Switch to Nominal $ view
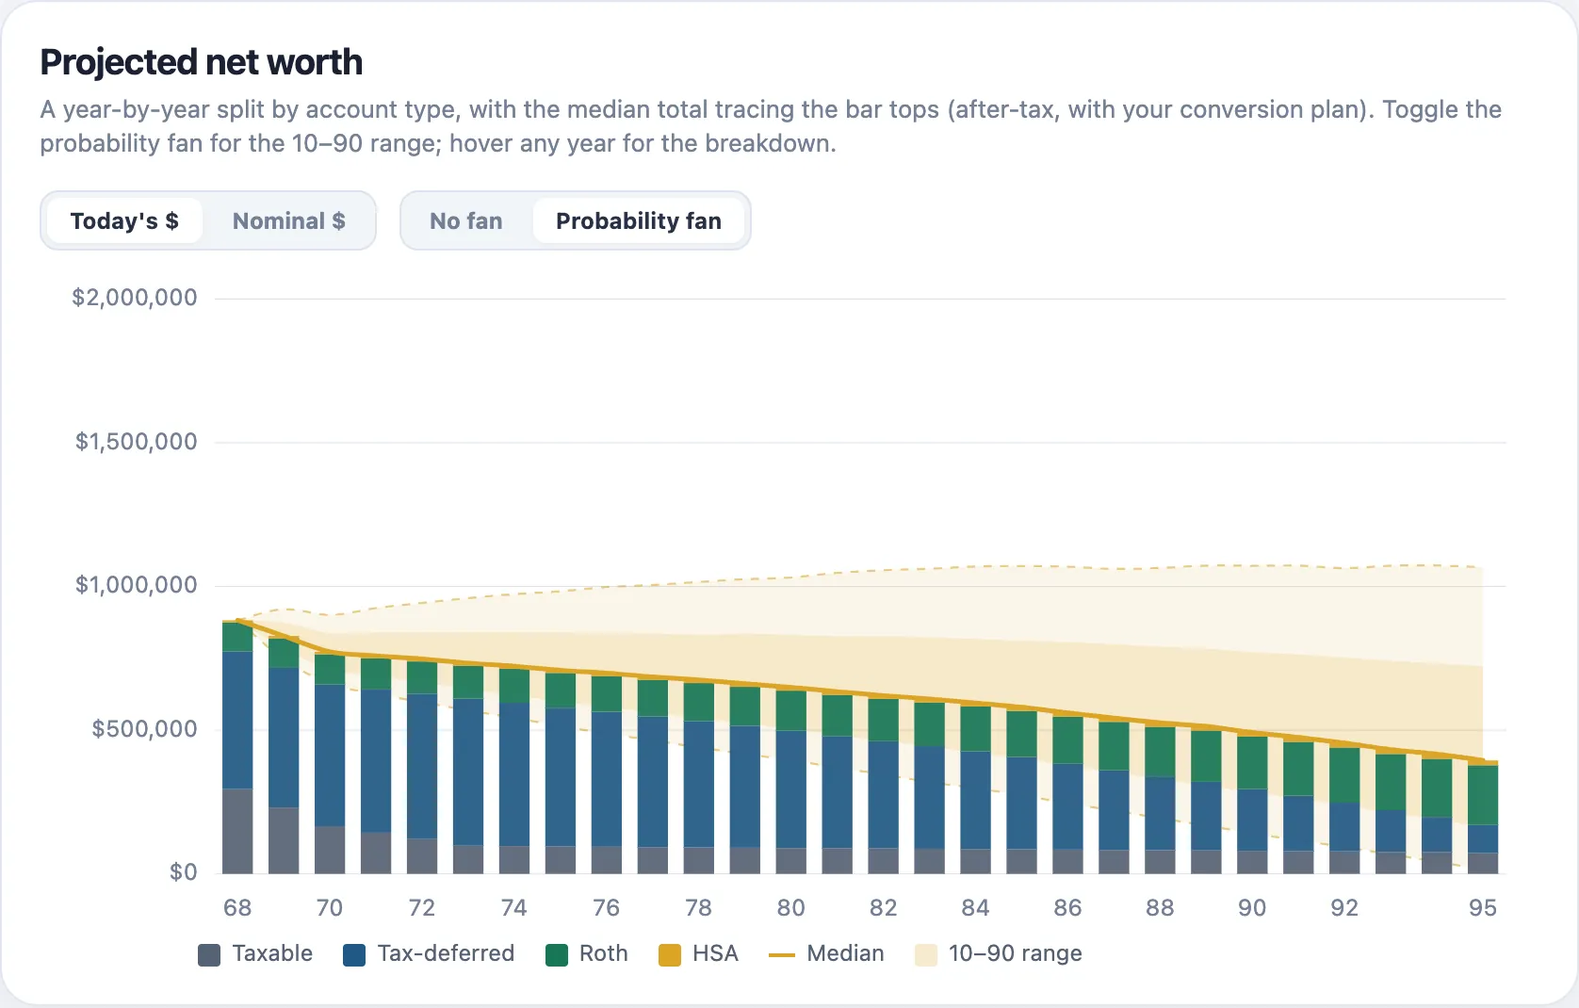Image resolution: width=1579 pixels, height=1008 pixels. click(x=288, y=220)
